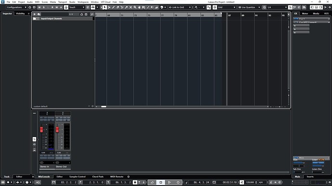Select the Zoom magnifier tool
Viewport: 332px width, 186px height.
point(135,7)
